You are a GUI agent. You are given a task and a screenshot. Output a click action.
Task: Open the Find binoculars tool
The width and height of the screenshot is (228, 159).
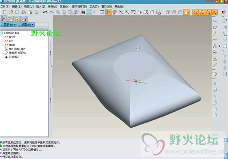tap(83, 12)
